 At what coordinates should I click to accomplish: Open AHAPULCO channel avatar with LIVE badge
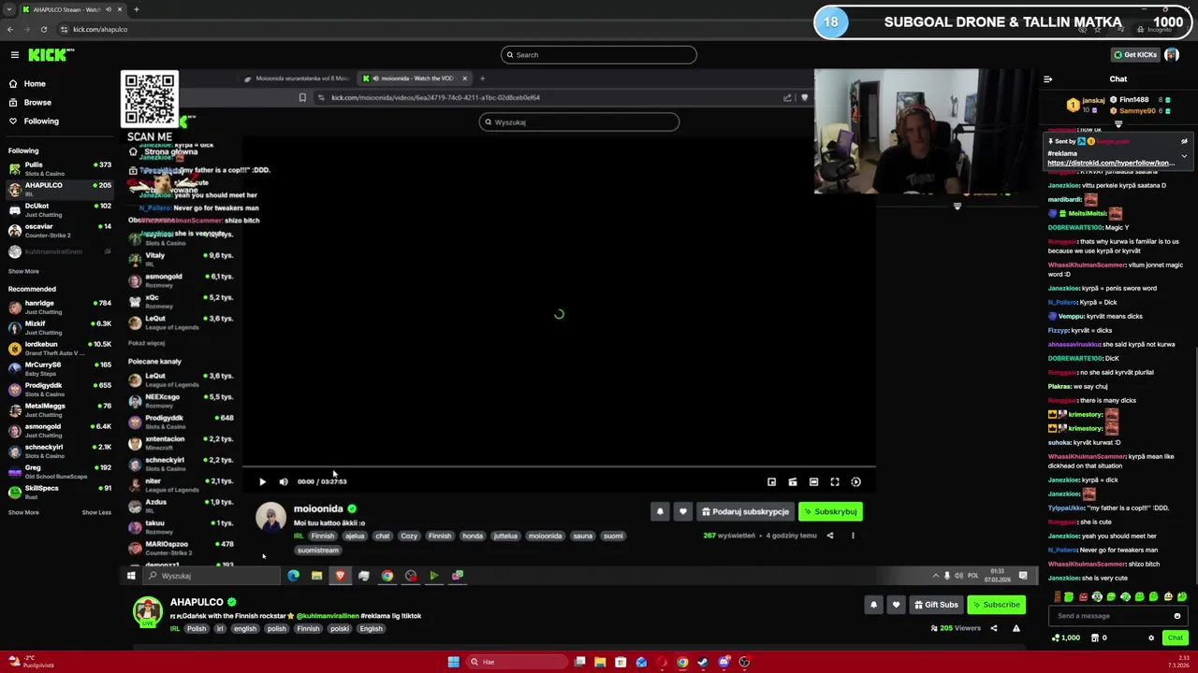pyautogui.click(x=147, y=612)
